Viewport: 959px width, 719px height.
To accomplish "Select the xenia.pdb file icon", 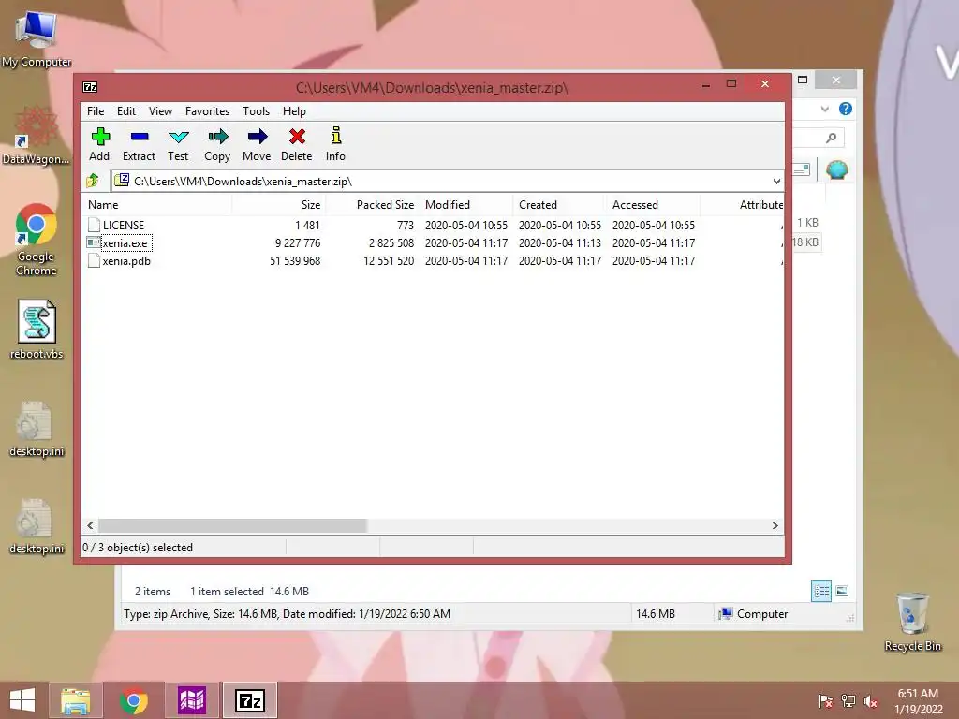I will pyautogui.click(x=94, y=260).
